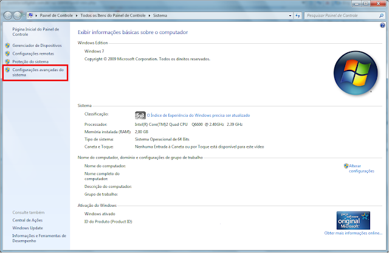Minimize the Sistema window
Viewport: 389px width, 253px height.
pos(357,4)
